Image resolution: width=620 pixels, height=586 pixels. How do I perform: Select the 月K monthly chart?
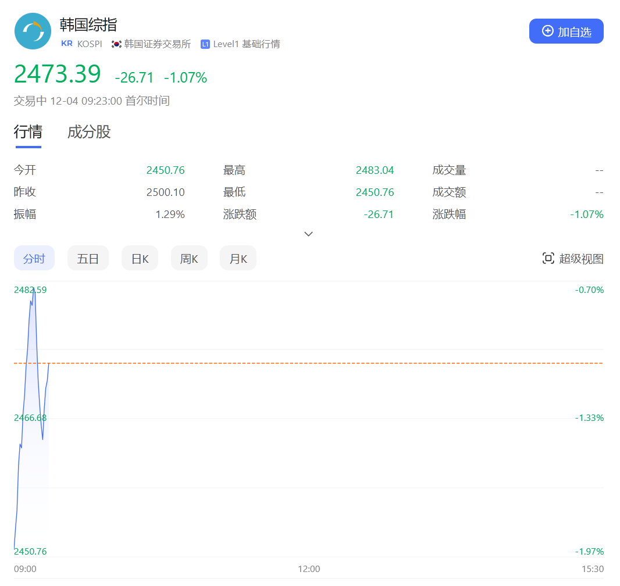click(x=238, y=258)
